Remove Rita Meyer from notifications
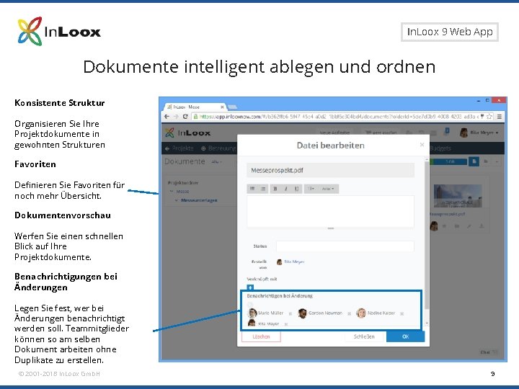 (286, 324)
